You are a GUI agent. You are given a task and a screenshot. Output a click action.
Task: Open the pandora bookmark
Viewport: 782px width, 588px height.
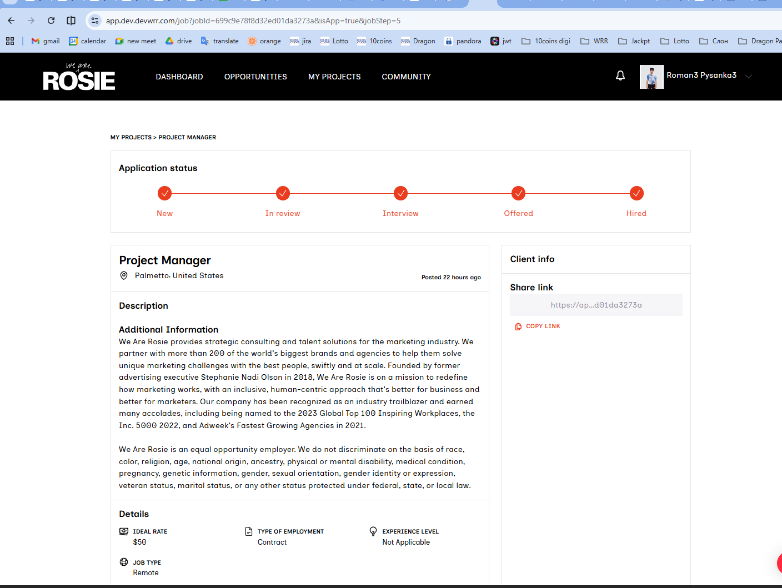point(463,41)
